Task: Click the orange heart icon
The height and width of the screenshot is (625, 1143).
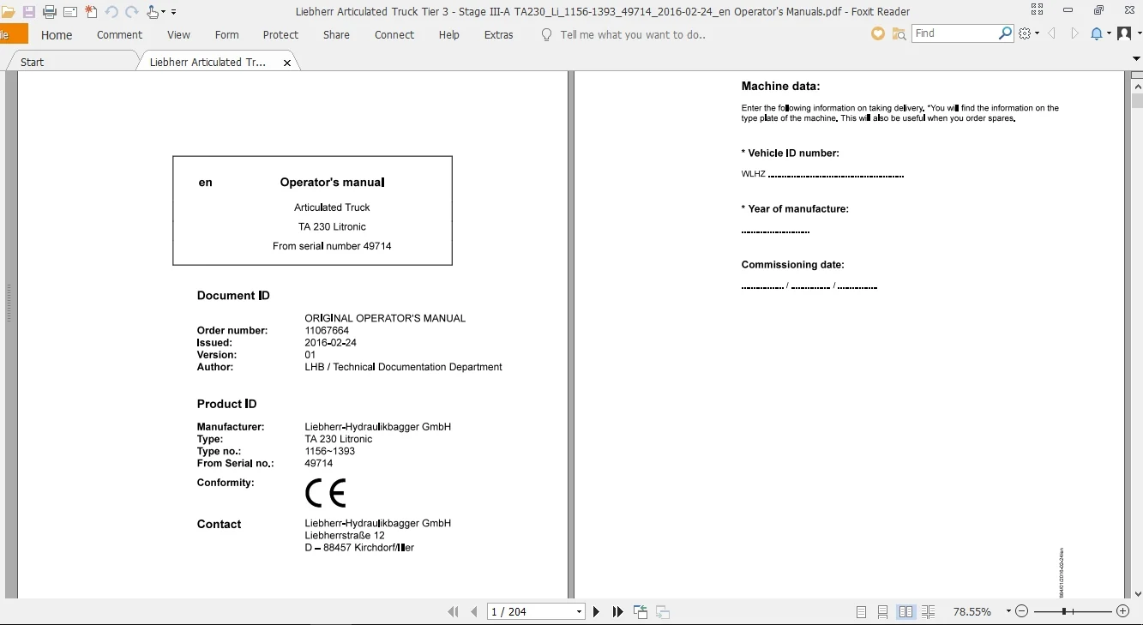Action: [x=877, y=33]
